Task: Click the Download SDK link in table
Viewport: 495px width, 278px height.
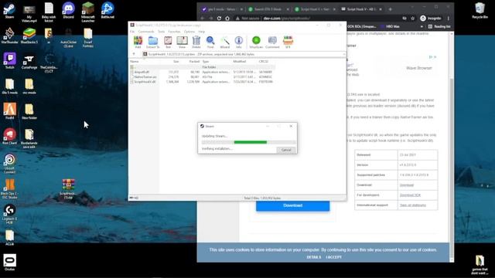Action: tap(410, 195)
